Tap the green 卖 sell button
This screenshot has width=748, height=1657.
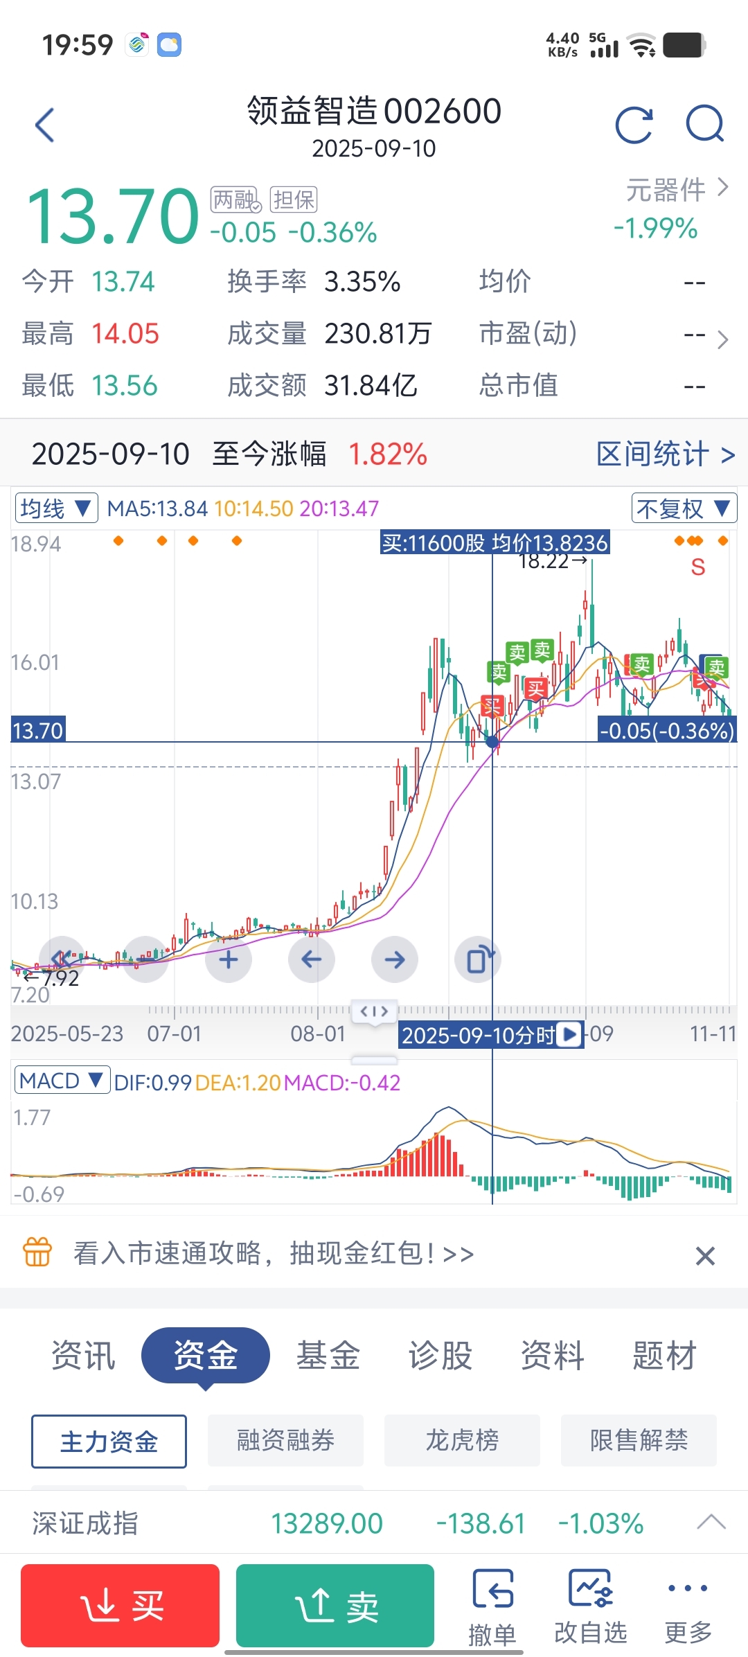pyautogui.click(x=335, y=1605)
